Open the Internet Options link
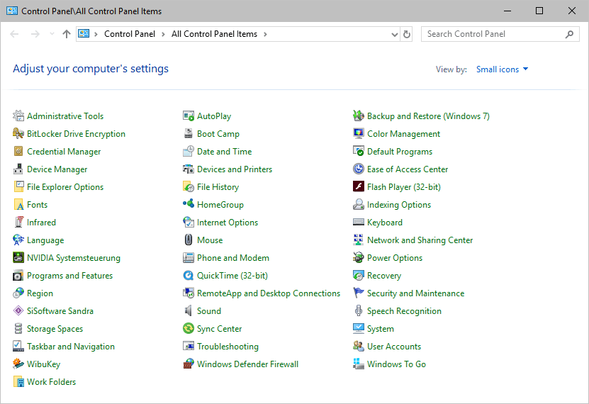This screenshot has width=589, height=404. 228,223
